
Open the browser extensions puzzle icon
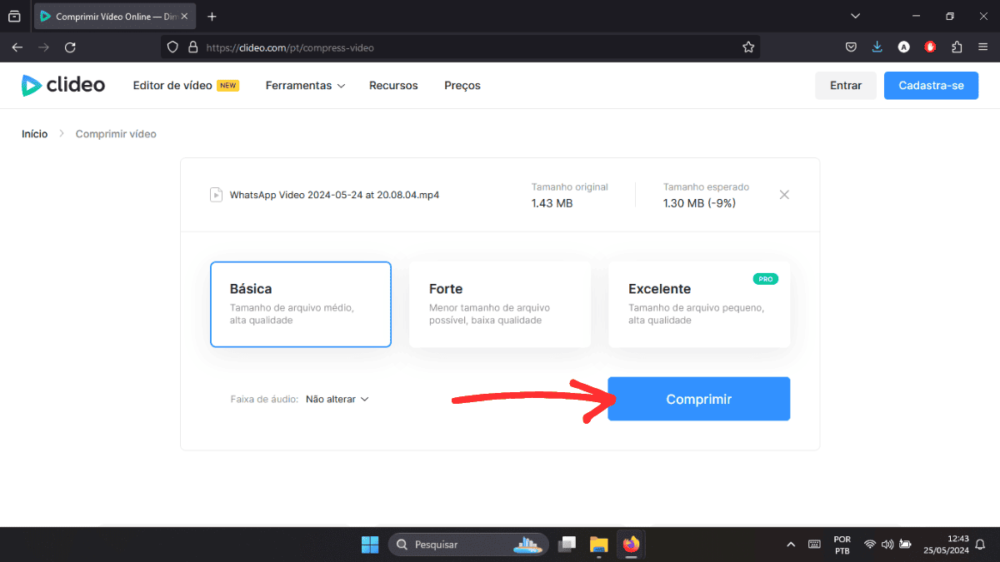tap(957, 47)
